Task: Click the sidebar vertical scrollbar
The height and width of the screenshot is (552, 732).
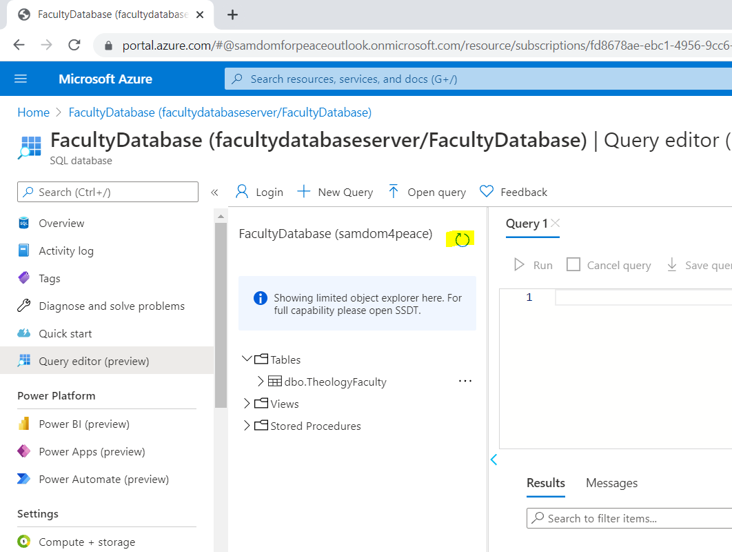Action: (x=221, y=315)
